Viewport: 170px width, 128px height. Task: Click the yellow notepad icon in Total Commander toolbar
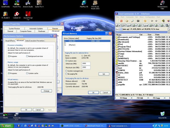[145, 21]
